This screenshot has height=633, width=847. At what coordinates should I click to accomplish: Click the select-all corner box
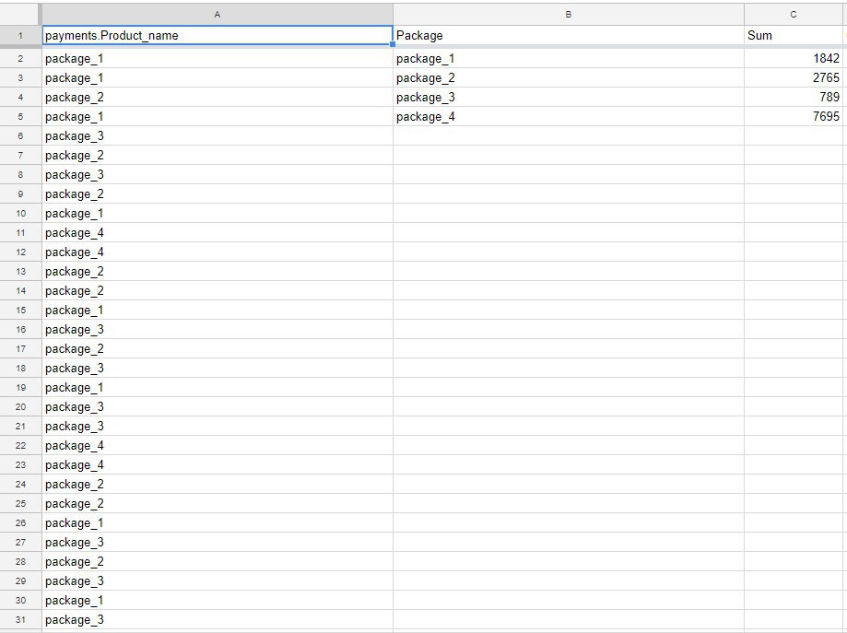click(20, 15)
